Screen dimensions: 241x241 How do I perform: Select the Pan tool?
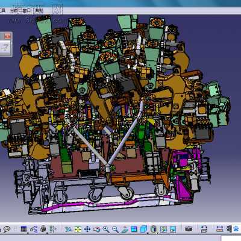87,229
